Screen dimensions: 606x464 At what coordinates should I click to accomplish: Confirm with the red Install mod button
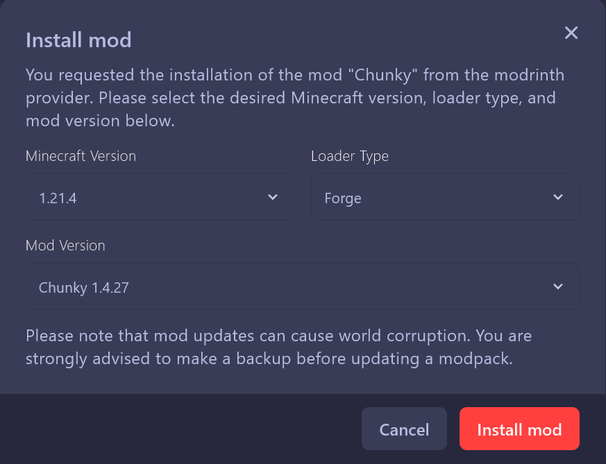point(519,429)
